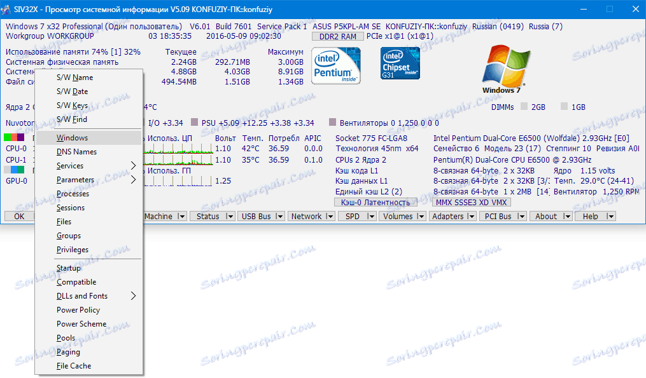Image resolution: width=646 pixels, height=378 pixels.
Task: Select Power Policy menu item
Action: (89, 310)
